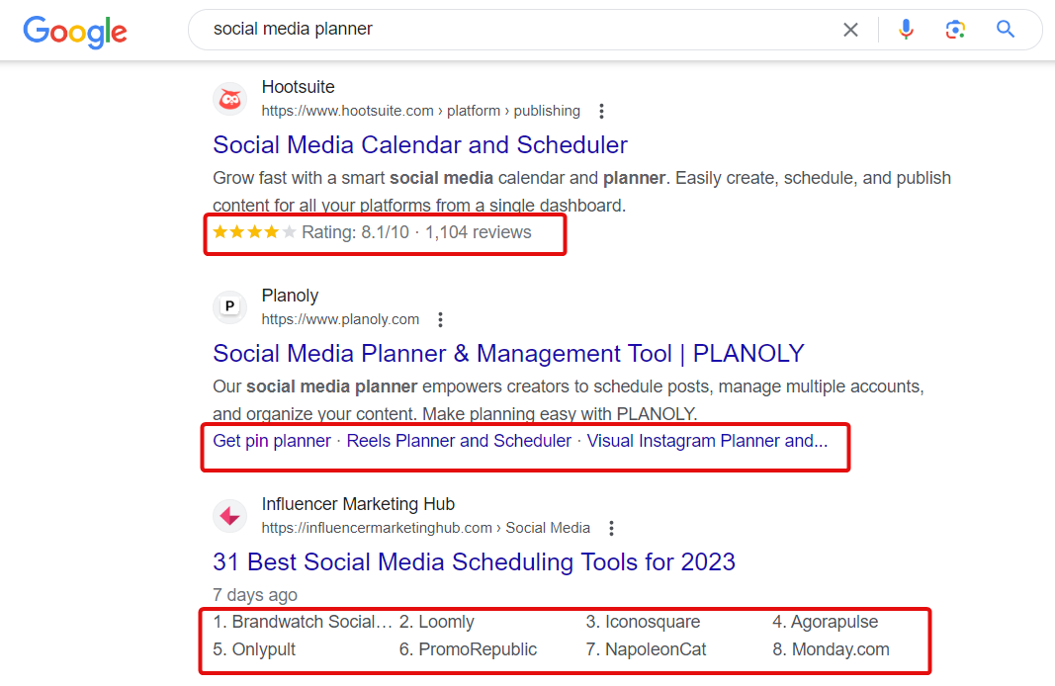Click the influencermarketinghub.com Social Media URL
This screenshot has width=1055, height=686.
click(x=426, y=528)
